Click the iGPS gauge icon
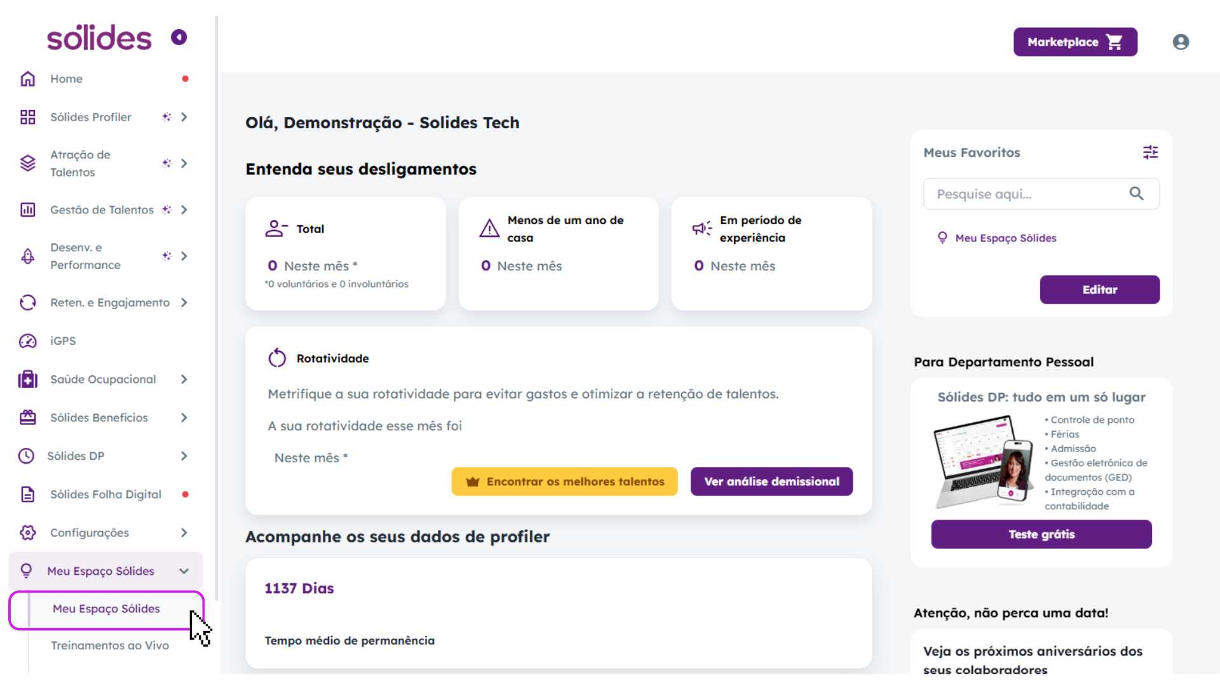1220x686 pixels. [x=27, y=341]
